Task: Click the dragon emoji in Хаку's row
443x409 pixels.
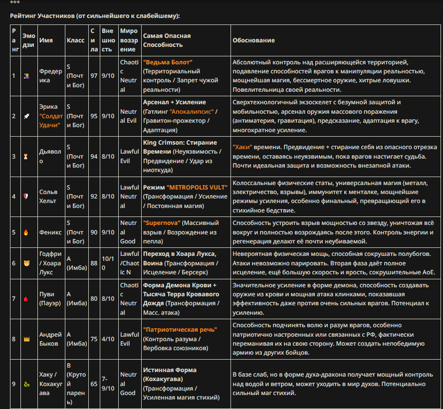Action: pyautogui.click(x=26, y=384)
